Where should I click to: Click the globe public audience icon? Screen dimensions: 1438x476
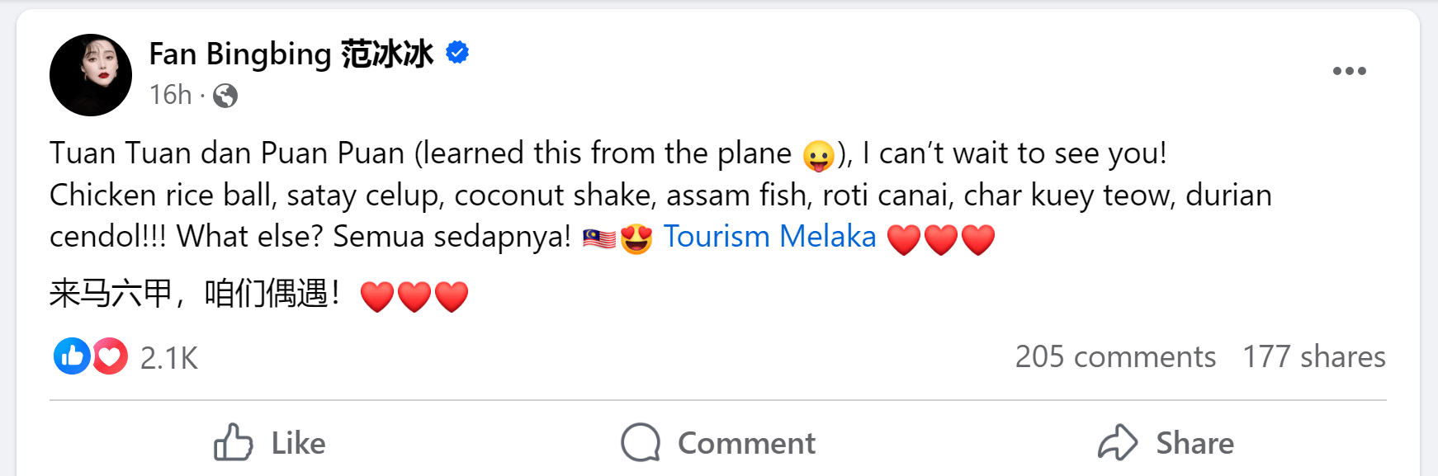(x=225, y=96)
